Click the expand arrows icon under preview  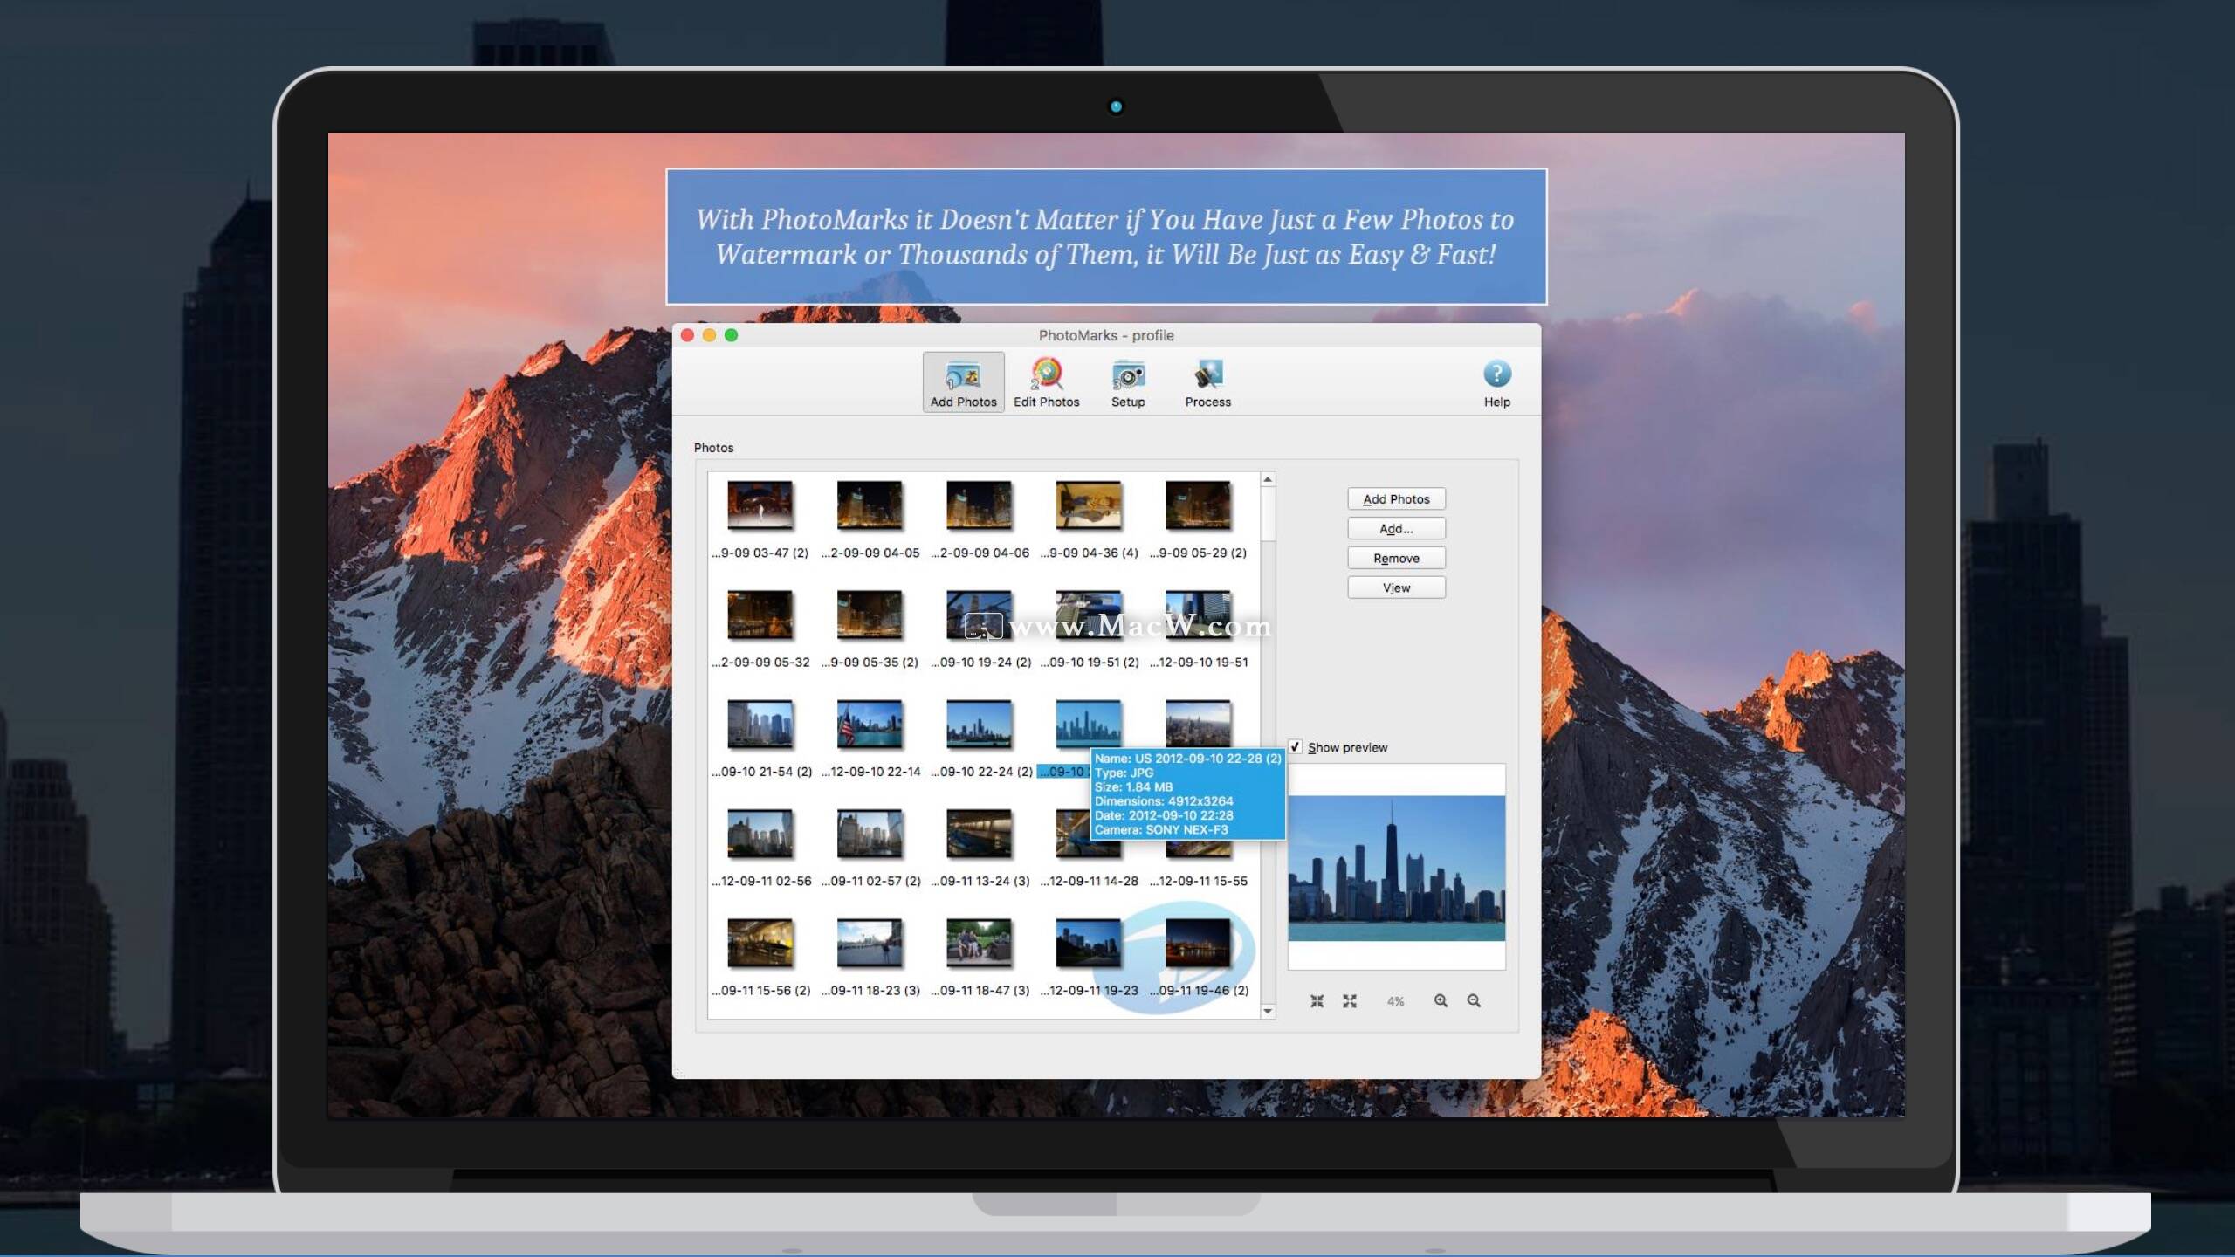tap(1350, 1001)
